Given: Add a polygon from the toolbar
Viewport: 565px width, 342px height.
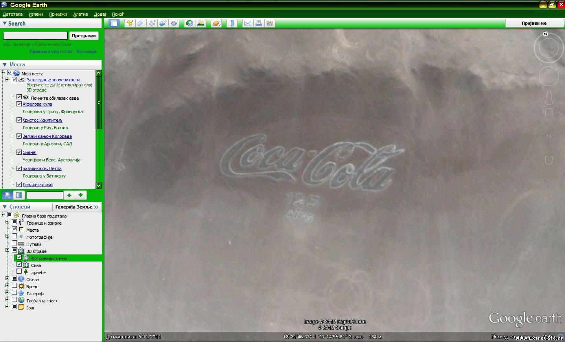Looking at the screenshot, I should click(141, 23).
